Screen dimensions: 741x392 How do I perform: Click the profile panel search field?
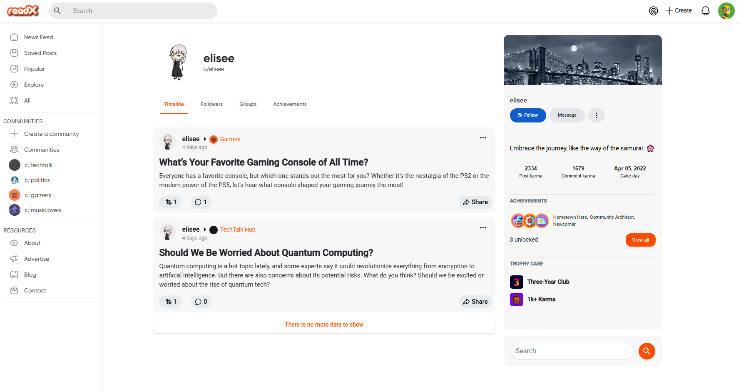pos(572,351)
